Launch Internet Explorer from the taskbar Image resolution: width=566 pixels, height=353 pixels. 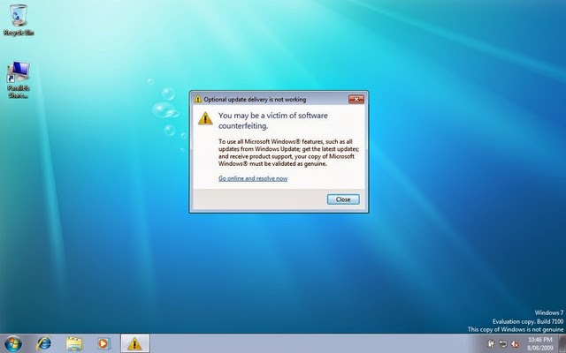[x=43, y=343]
